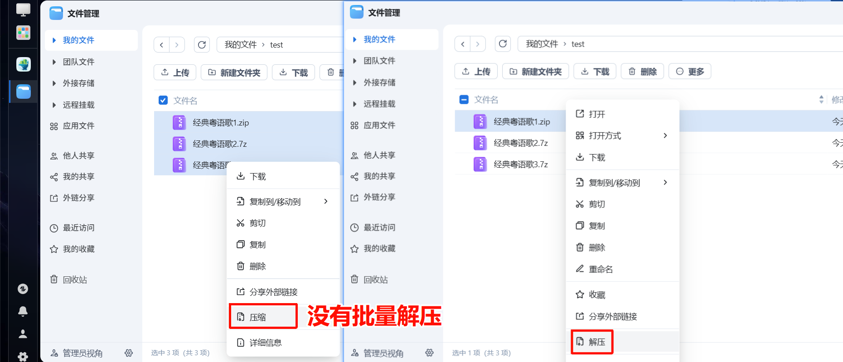Open the desktop monitor icon in the dock
Image resolution: width=843 pixels, height=362 pixels.
click(23, 10)
